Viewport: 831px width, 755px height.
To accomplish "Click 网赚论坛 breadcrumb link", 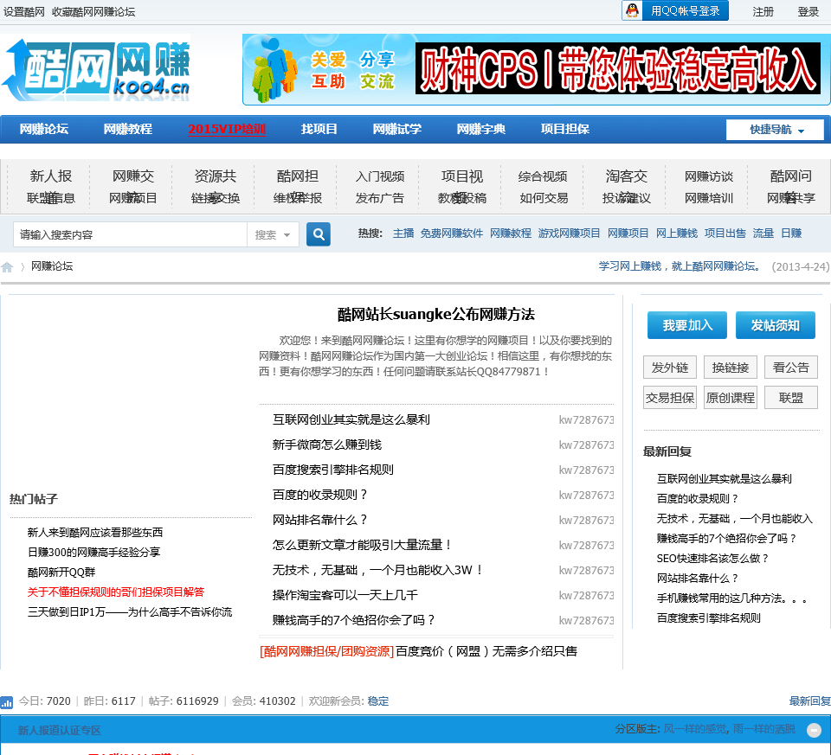I will [x=52, y=266].
